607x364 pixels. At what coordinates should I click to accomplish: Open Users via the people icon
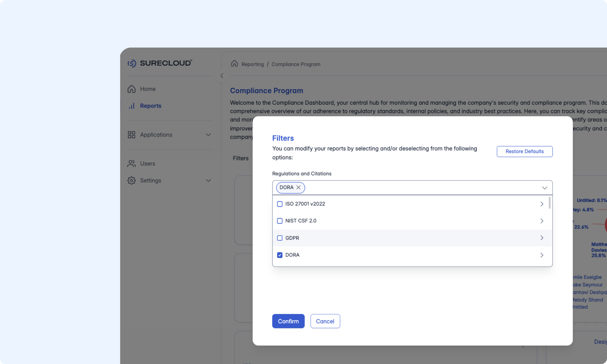pos(131,163)
